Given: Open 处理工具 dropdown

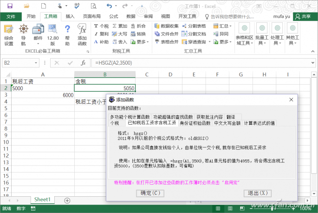Looking at the screenshot, I should coord(277,34).
